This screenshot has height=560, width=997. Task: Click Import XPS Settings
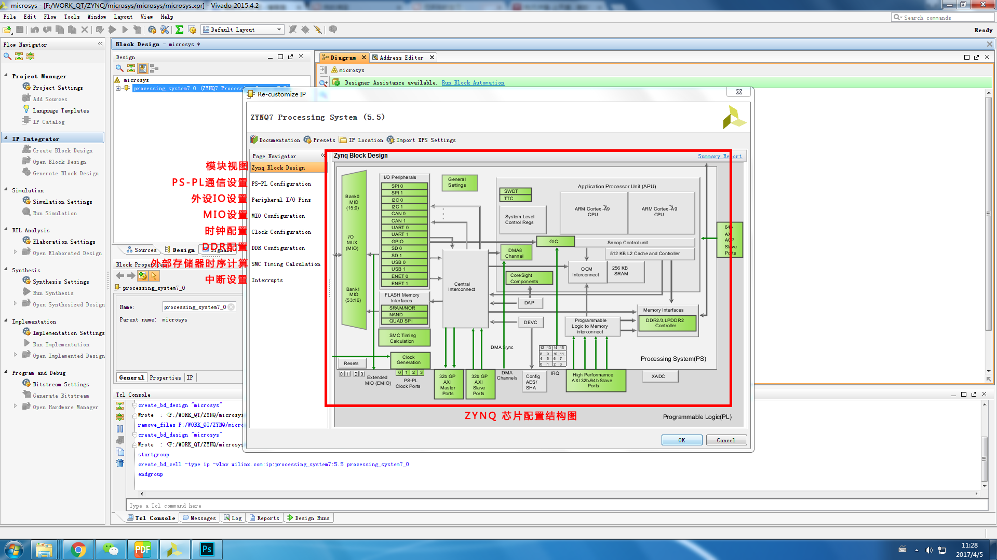421,140
